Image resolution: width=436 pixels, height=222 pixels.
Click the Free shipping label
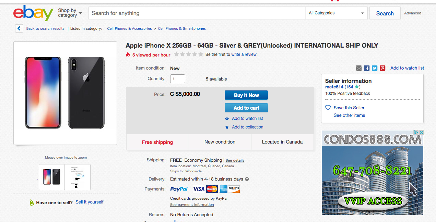pos(157,142)
